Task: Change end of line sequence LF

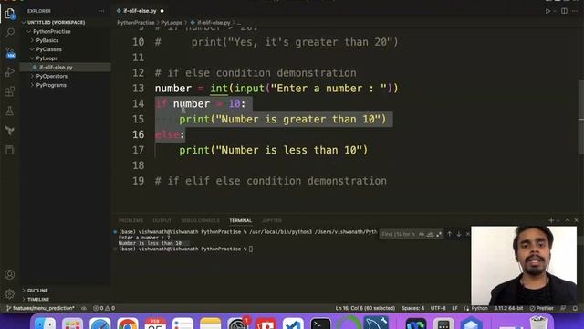Action: (x=454, y=309)
